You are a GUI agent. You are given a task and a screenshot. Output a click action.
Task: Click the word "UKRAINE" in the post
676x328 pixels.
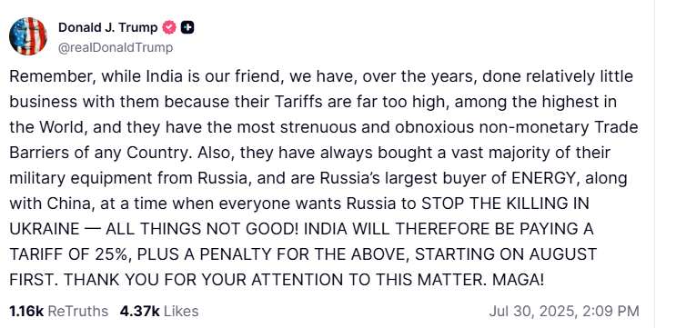pyautogui.click(x=44, y=229)
